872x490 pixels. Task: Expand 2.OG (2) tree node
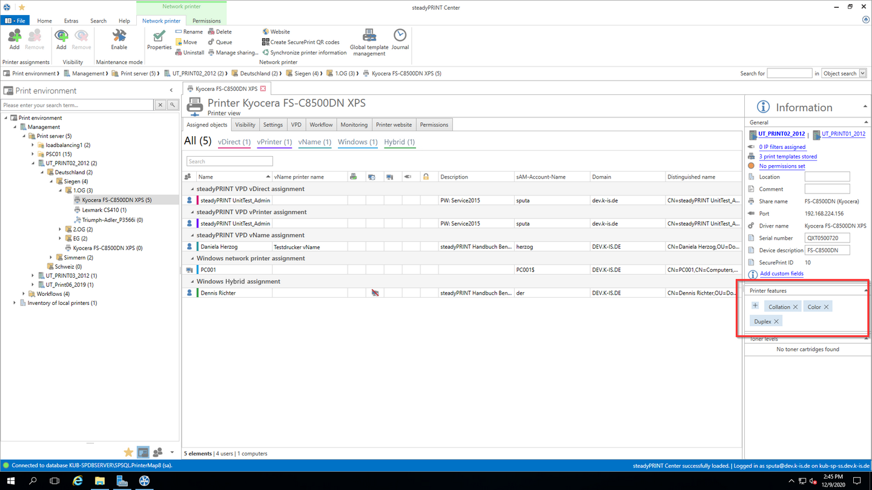(61, 229)
